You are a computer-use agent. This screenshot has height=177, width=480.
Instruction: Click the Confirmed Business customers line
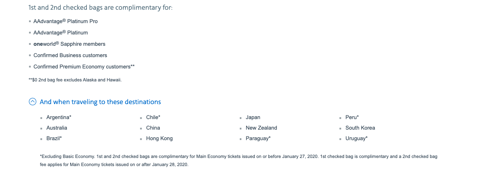[x=70, y=55]
